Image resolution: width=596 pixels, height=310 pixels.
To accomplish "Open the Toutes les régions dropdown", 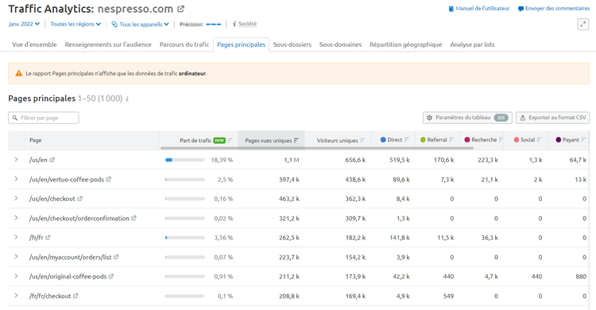I will (75, 24).
